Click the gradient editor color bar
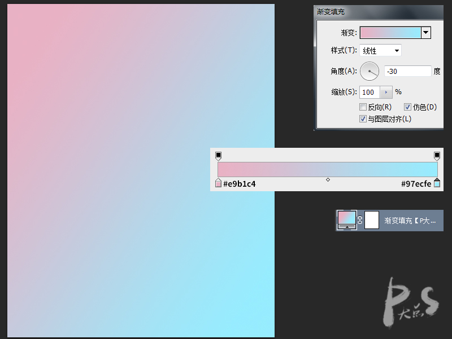The height and width of the screenshot is (339, 452). 328,169
